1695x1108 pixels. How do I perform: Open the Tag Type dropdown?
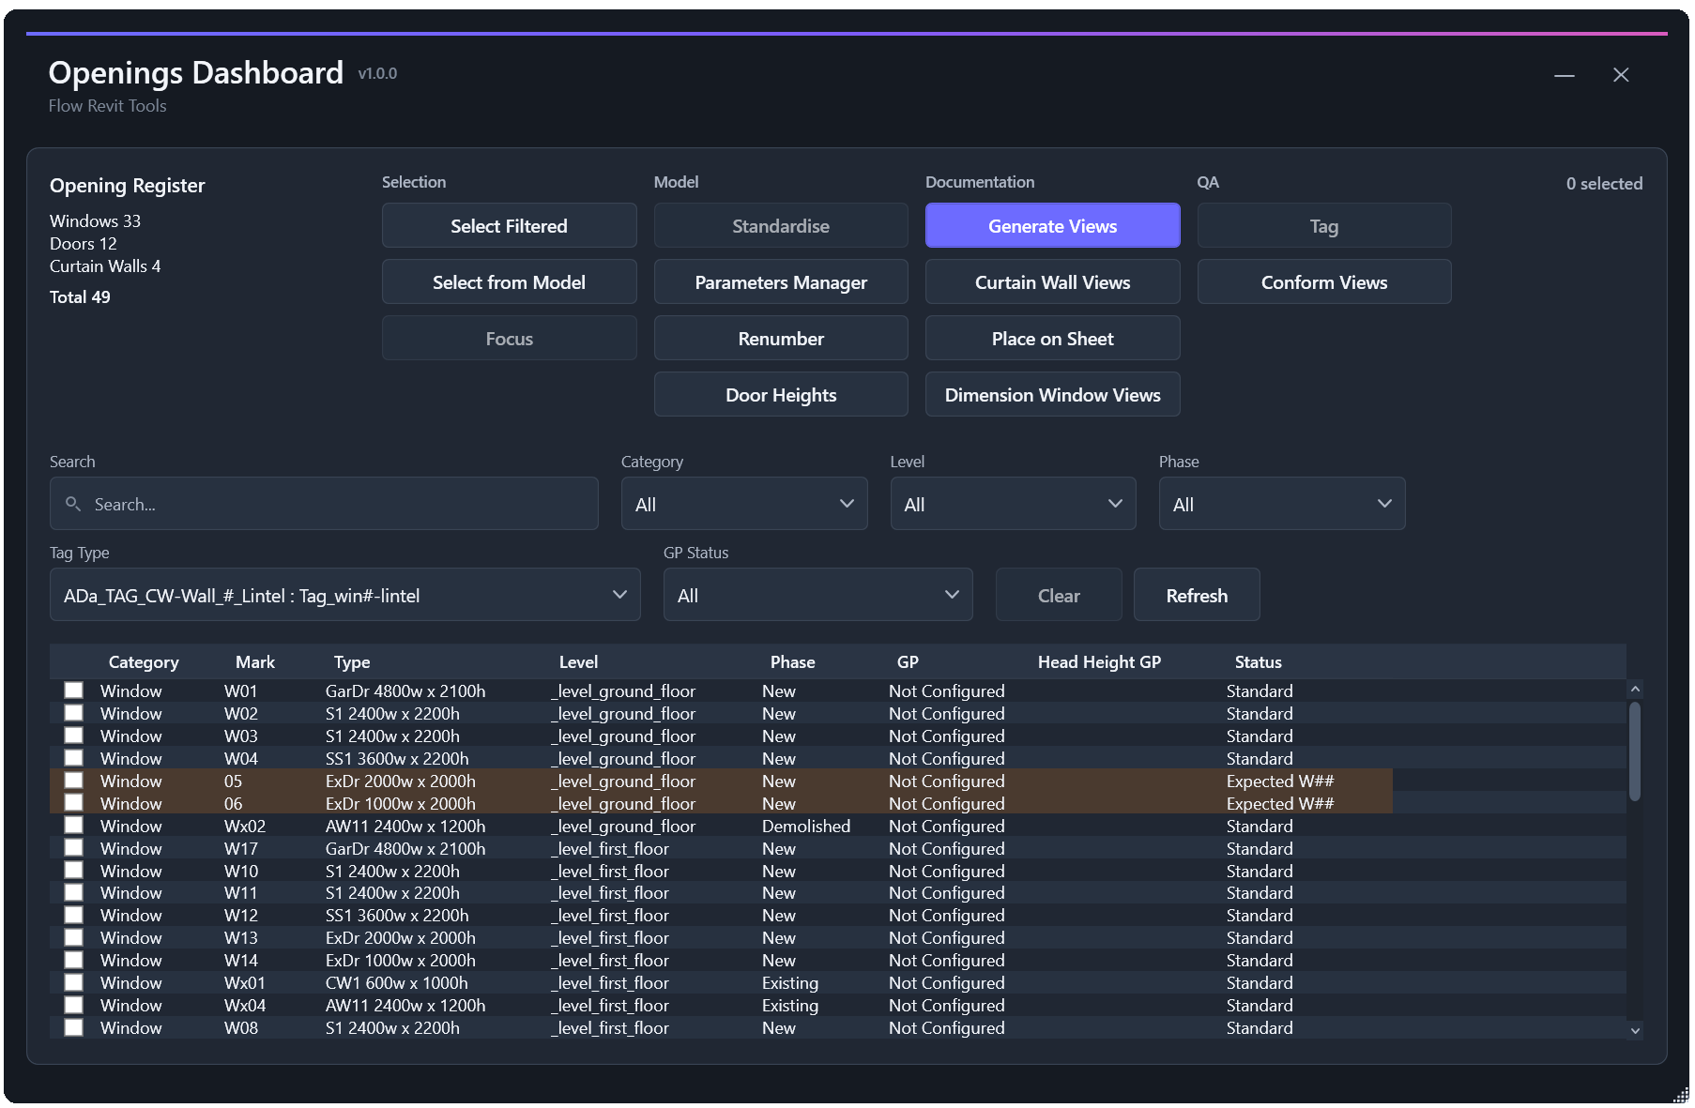[344, 595]
